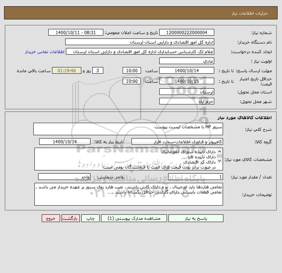Click the remaining days field showing 3
The width and height of the screenshot is (282, 273).
click(98, 71)
